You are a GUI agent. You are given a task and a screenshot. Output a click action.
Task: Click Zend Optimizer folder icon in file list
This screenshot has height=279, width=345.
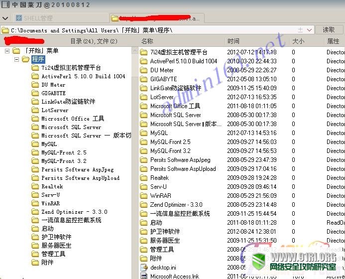pyautogui.click(x=144, y=205)
